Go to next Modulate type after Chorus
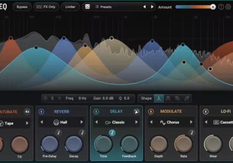Viewport: 233px width, 163px height. (x=191, y=122)
